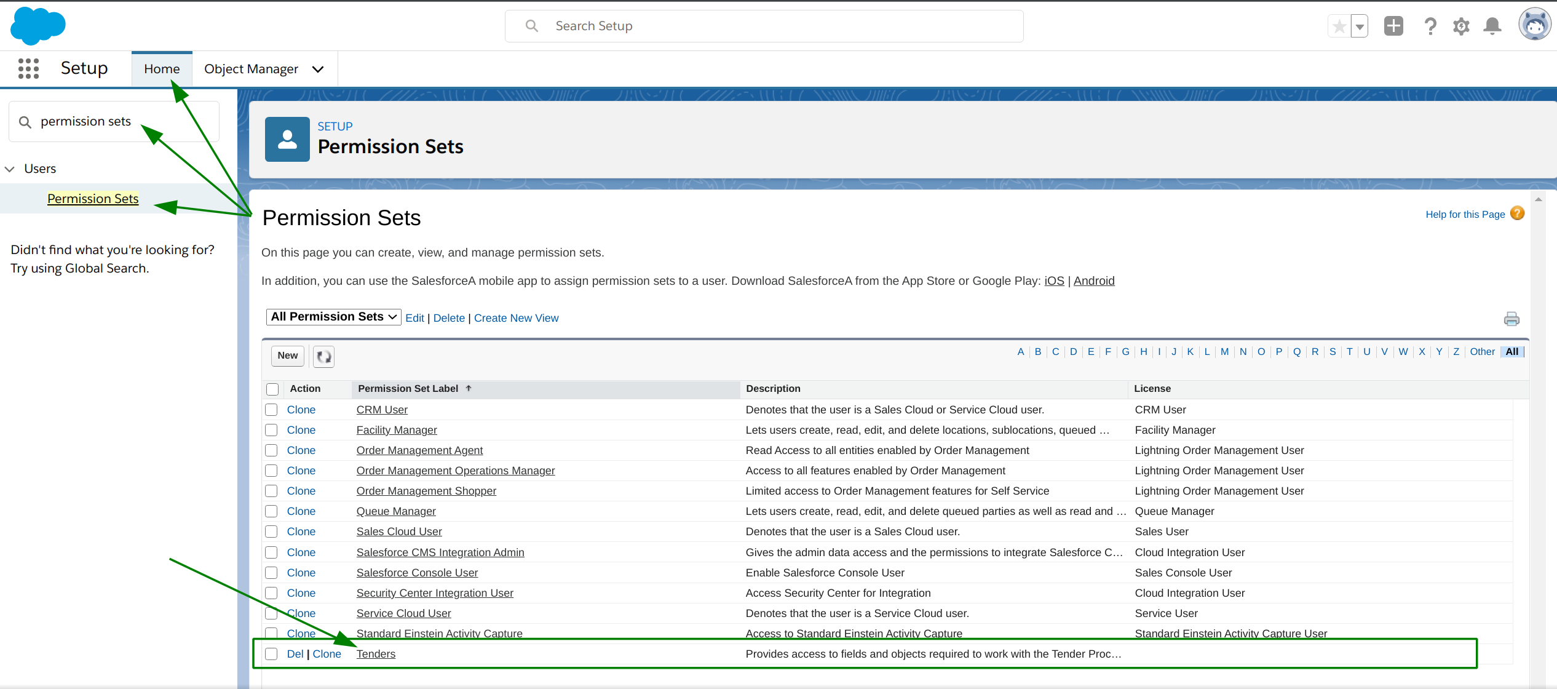The image size is (1557, 689).
Task: Clone the Queue Manager permission set
Action: (x=301, y=511)
